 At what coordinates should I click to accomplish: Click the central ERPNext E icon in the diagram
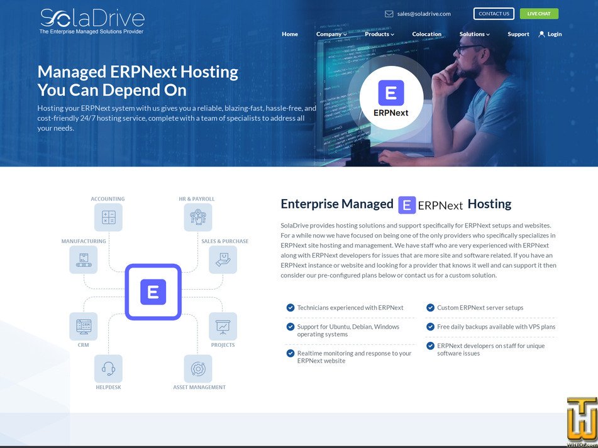[x=153, y=292]
